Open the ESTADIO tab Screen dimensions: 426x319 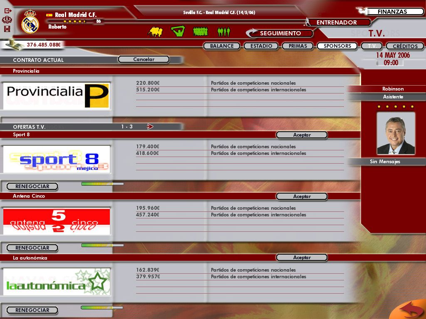261,46
